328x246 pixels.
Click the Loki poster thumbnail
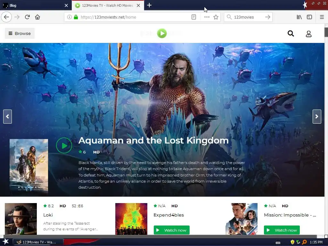[x=21, y=219]
